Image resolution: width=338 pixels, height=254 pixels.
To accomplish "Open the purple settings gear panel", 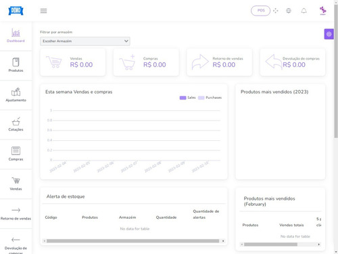I will 329,34.
